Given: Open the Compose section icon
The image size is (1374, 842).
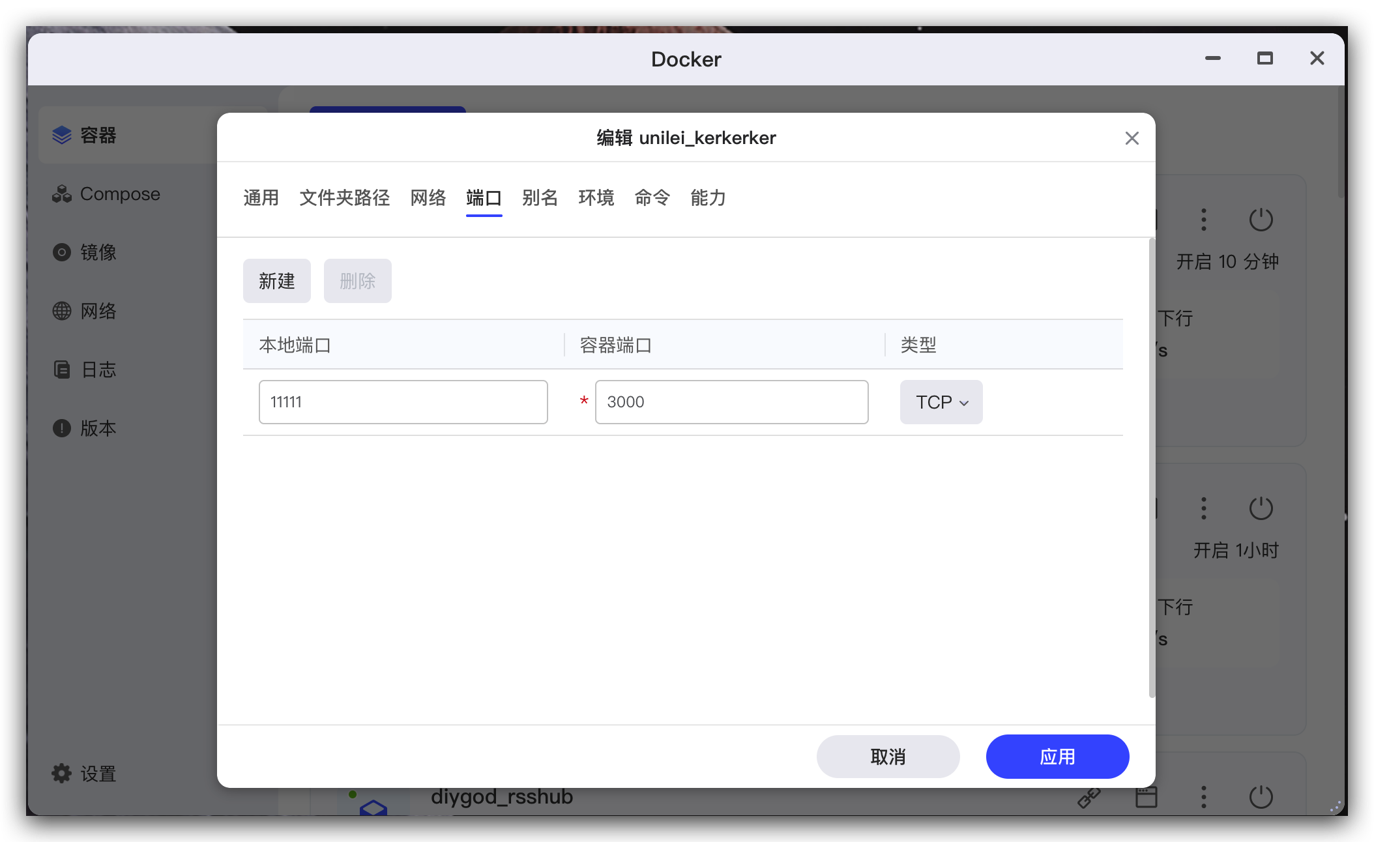Looking at the screenshot, I should point(62,194).
